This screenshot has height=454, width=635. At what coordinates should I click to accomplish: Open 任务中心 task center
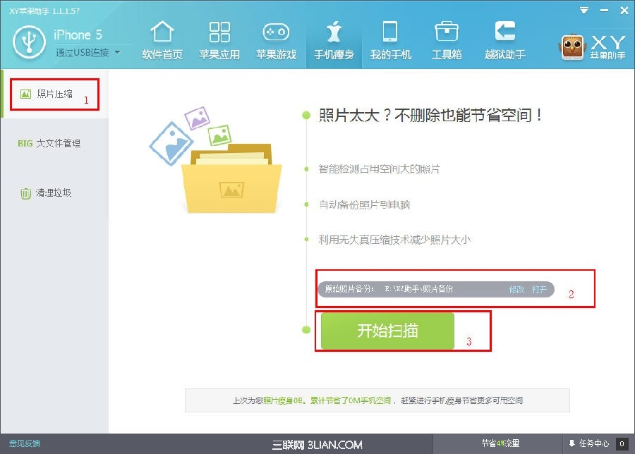pos(593,443)
